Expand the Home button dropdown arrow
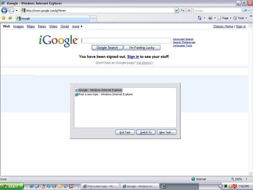253x190 pixels. coord(204,18)
